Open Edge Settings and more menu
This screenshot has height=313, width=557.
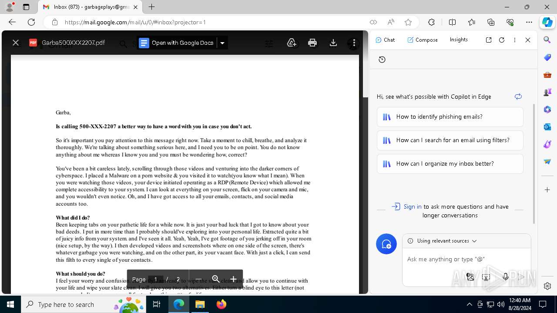pyautogui.click(x=529, y=22)
